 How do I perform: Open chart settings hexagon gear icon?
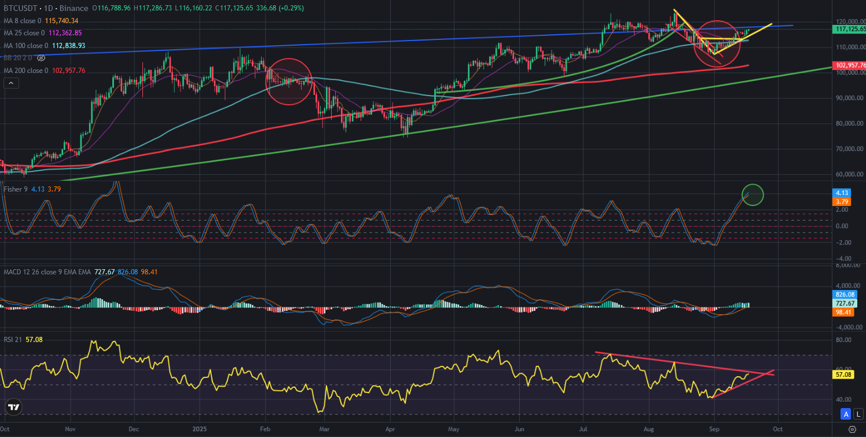coord(851,429)
